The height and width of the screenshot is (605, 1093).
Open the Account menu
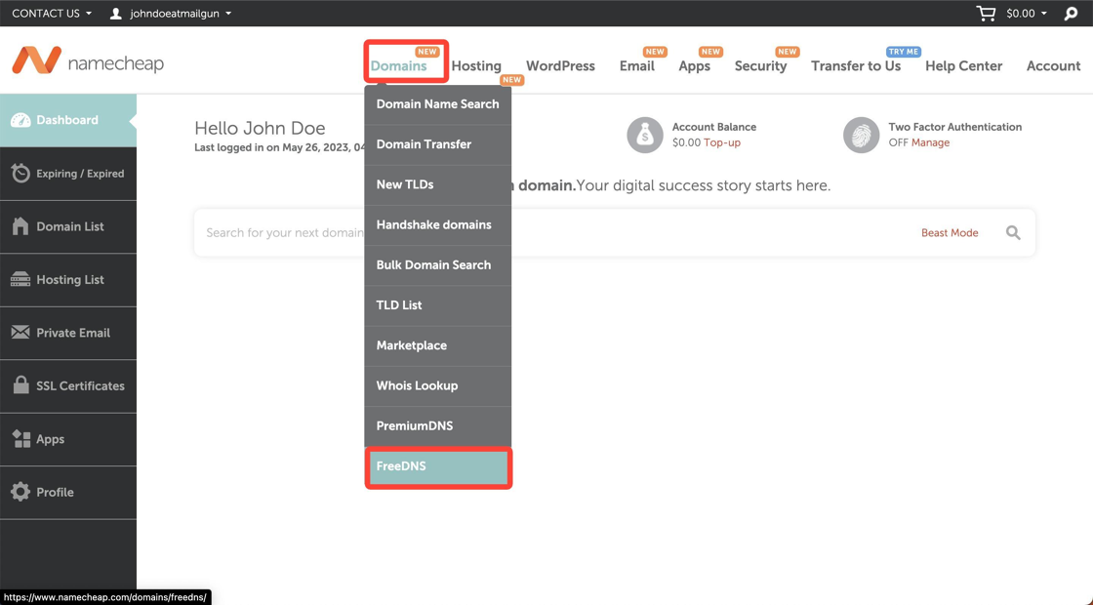pyautogui.click(x=1053, y=65)
